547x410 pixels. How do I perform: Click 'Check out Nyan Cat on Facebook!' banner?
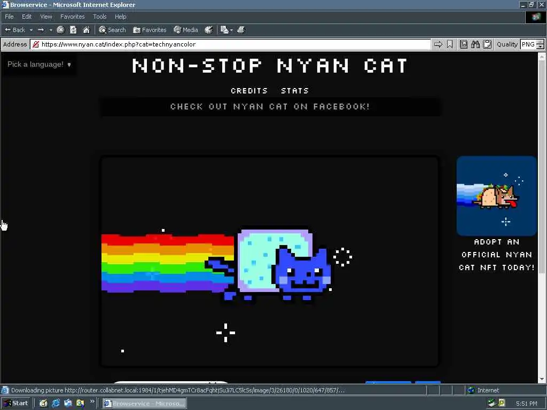[x=270, y=106]
